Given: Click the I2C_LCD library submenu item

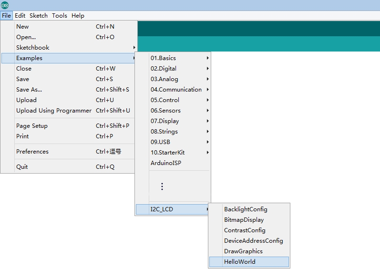Looking at the screenshot, I should point(162,209).
